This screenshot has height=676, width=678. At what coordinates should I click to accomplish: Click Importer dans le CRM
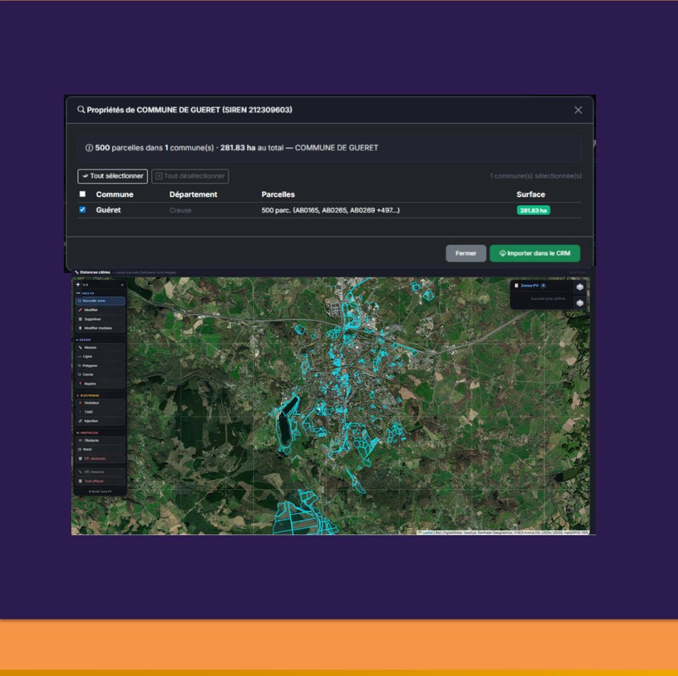(x=535, y=253)
